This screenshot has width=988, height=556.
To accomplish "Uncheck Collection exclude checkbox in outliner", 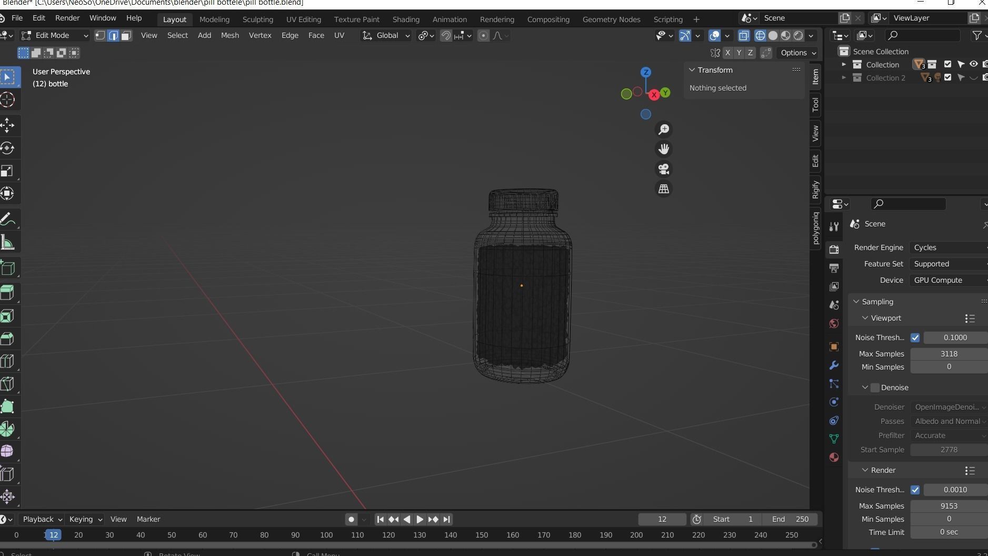I will [947, 64].
